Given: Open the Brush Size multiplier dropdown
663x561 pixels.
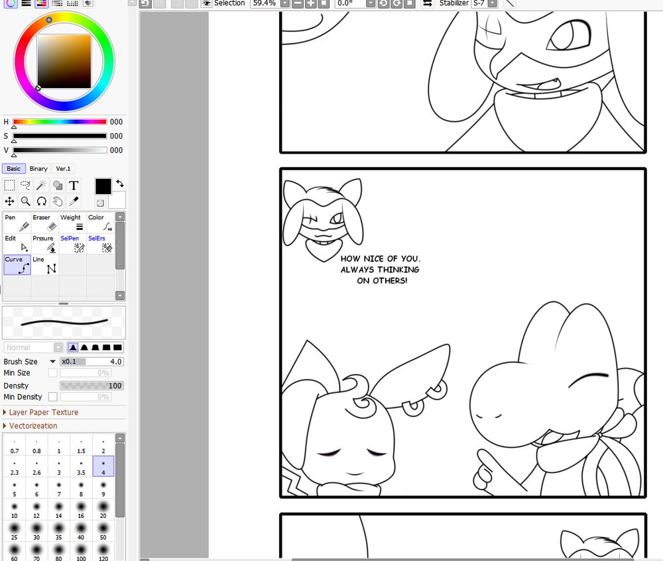Looking at the screenshot, I should [53, 362].
